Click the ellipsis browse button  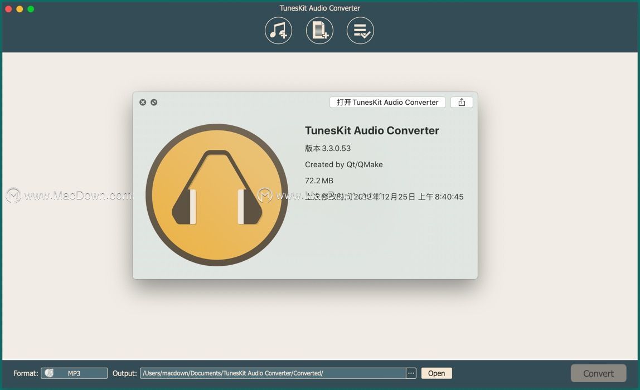tap(411, 373)
